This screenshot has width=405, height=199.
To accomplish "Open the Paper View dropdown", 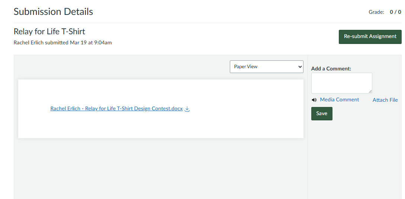I will coord(266,67).
